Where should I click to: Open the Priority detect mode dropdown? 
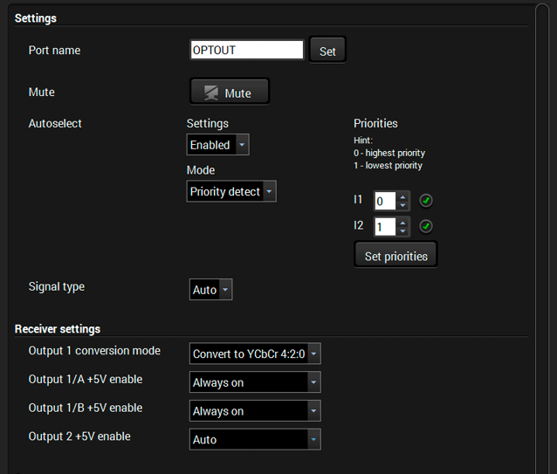pyautogui.click(x=231, y=191)
